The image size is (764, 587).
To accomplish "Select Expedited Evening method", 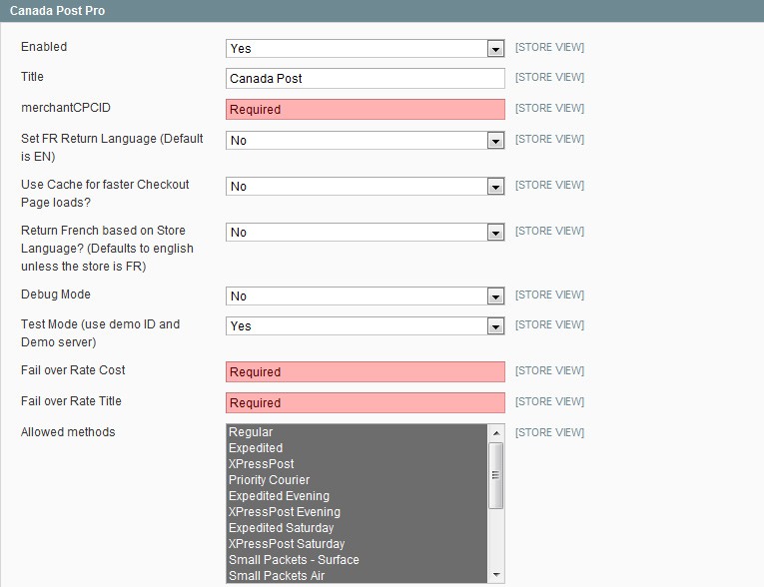I will pyautogui.click(x=357, y=496).
